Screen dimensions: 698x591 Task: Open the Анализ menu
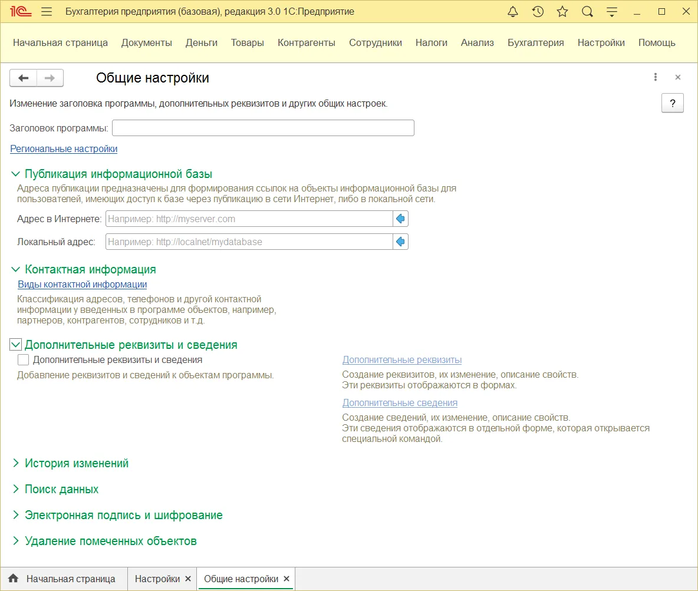click(x=477, y=43)
